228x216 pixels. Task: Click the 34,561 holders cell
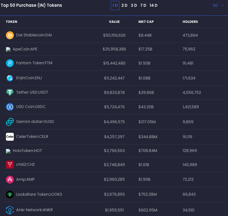tap(189, 210)
